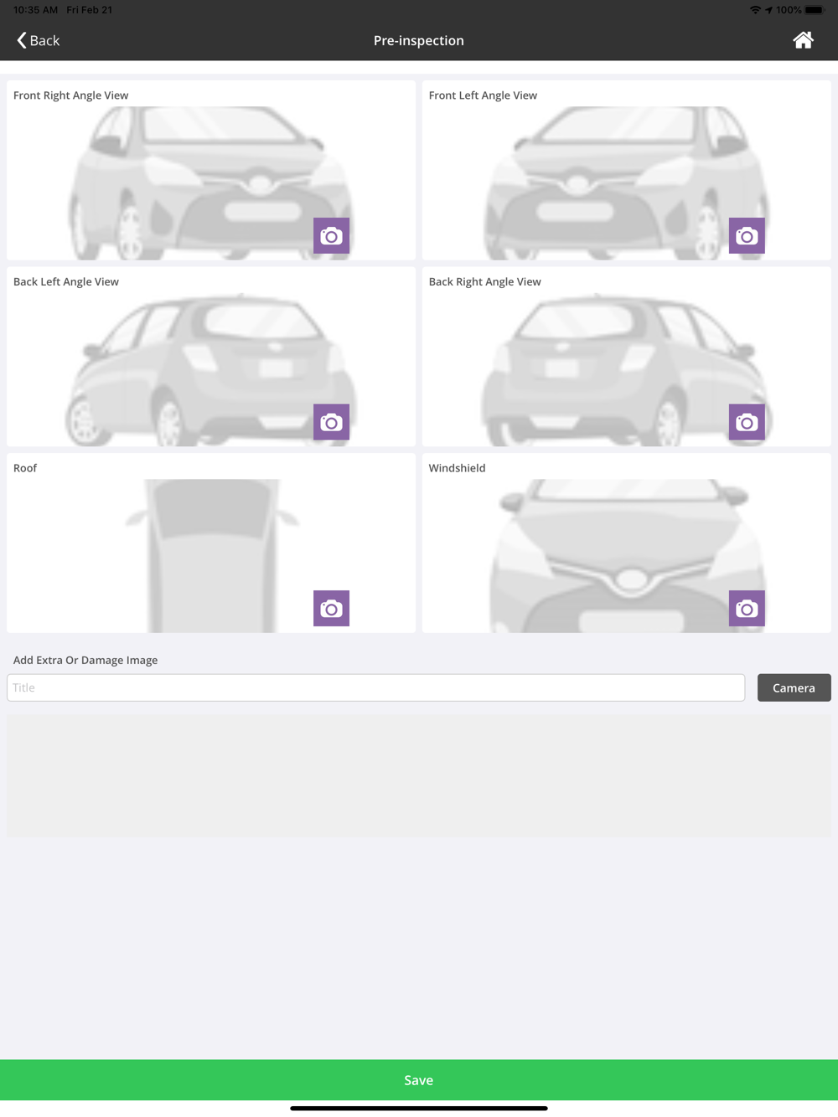Viewport: 838px width, 1117px height.
Task: Tap camera icon for Windshield photo
Action: coord(747,609)
